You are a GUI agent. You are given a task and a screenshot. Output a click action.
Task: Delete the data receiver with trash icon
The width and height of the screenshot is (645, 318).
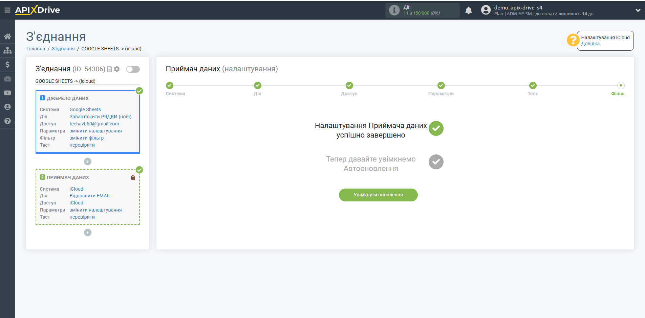pyautogui.click(x=133, y=177)
